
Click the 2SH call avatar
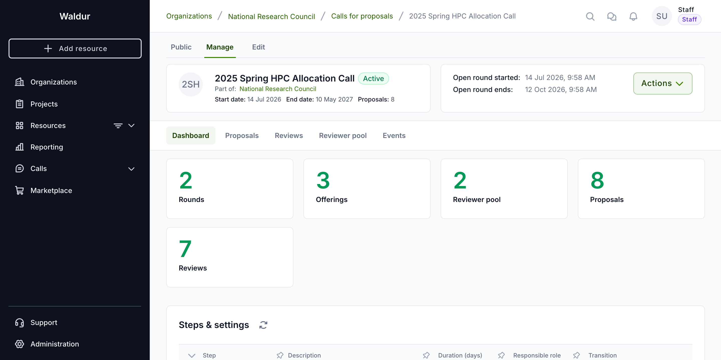click(191, 84)
